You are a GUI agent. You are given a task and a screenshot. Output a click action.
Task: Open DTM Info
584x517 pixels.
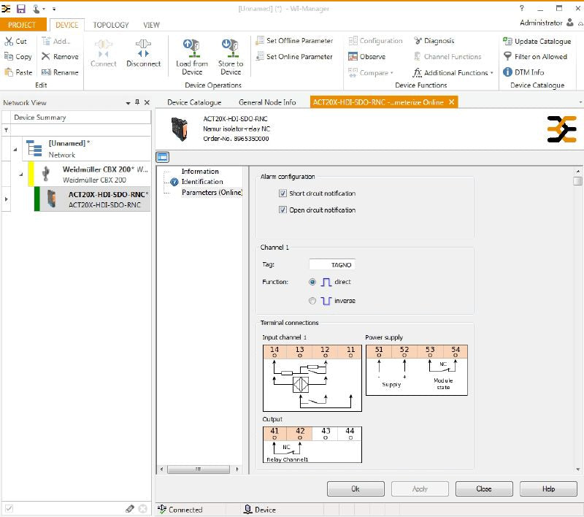coord(508,72)
